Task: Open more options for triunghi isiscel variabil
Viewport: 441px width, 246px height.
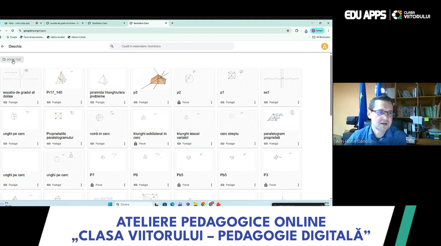Action: click(212, 144)
